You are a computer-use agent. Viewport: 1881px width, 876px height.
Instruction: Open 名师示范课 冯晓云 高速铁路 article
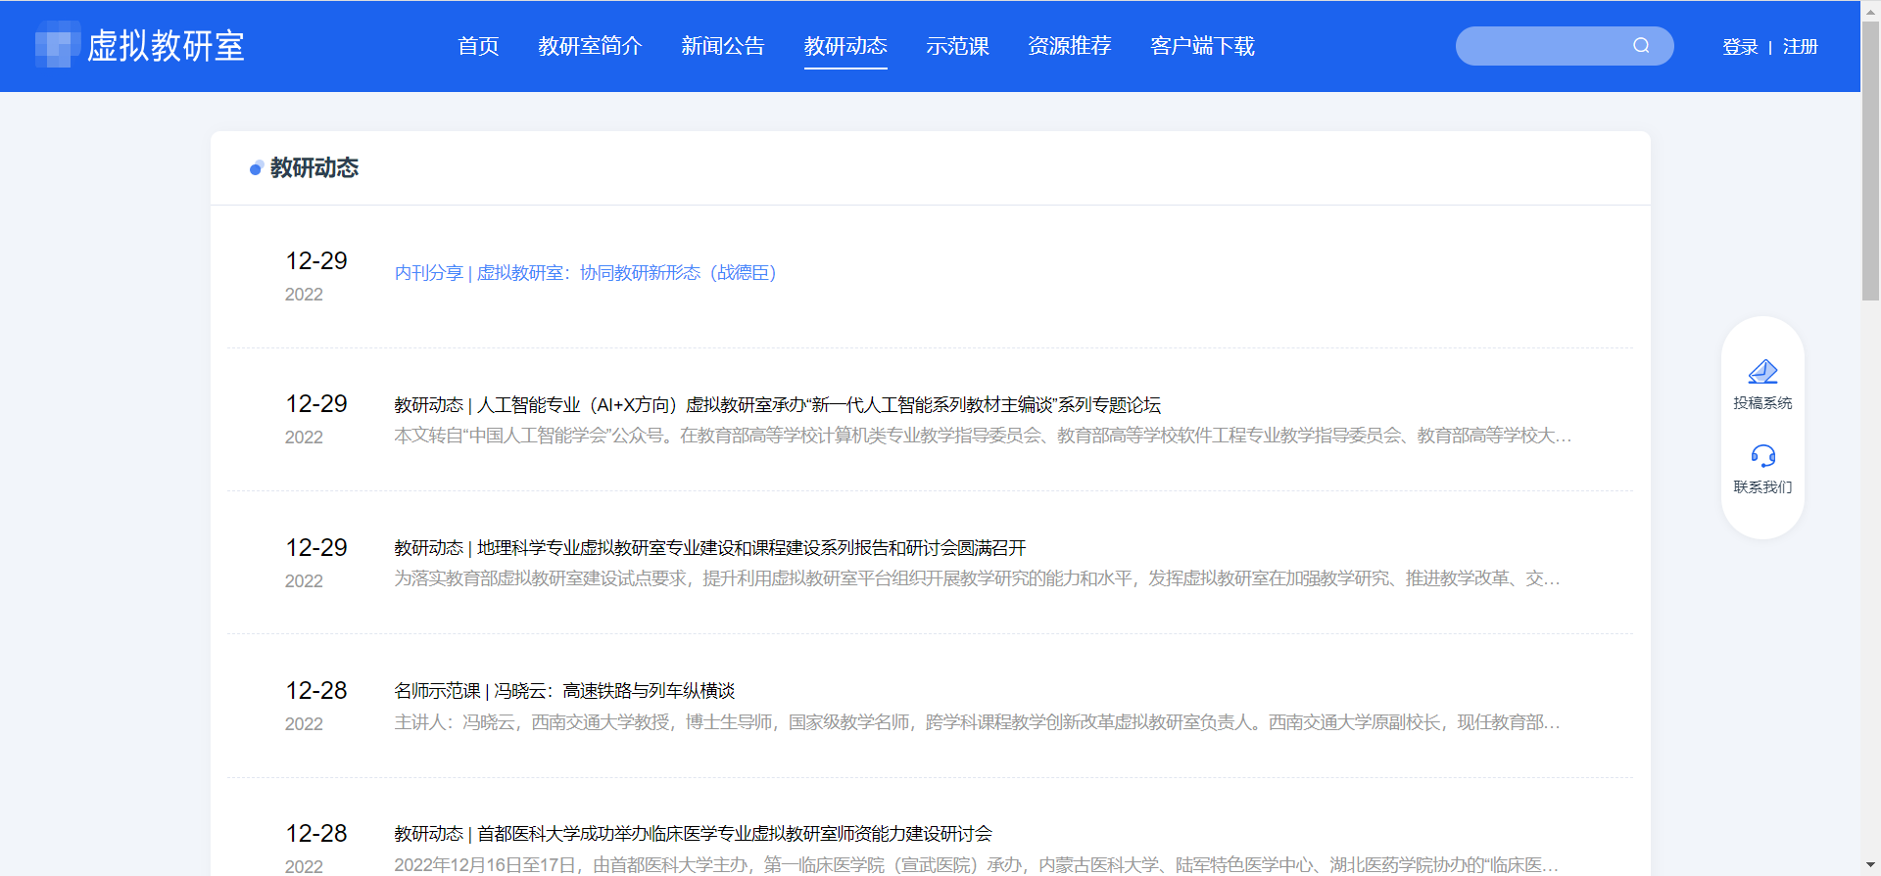coord(564,691)
